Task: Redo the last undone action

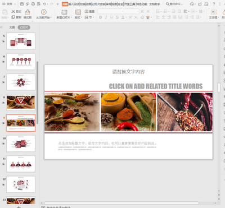Action: tap(52, 4)
